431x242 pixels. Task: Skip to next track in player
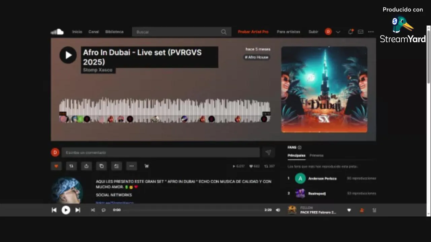(78, 210)
